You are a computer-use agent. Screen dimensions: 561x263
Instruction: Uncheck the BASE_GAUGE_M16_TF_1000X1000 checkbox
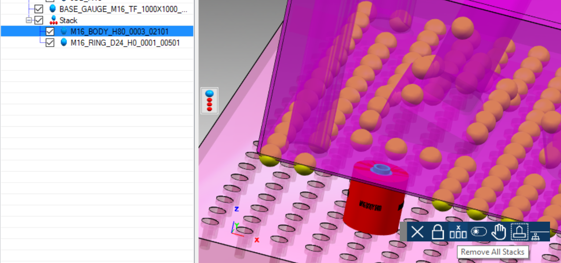tap(39, 9)
